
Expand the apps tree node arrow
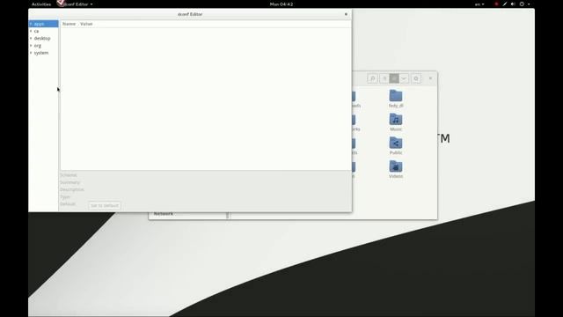point(31,24)
